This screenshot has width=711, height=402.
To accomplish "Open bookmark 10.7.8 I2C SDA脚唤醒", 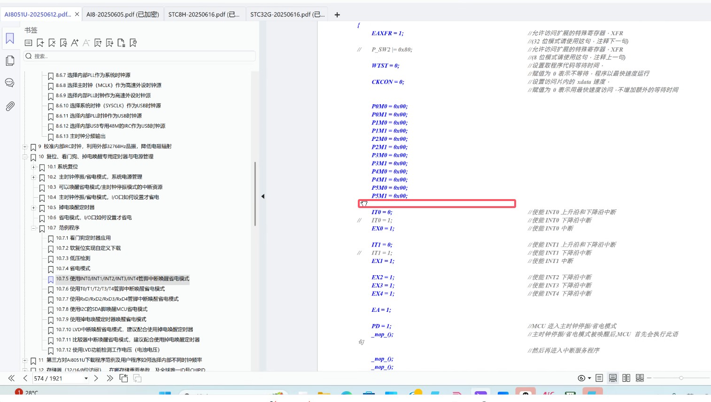I will 101,309.
